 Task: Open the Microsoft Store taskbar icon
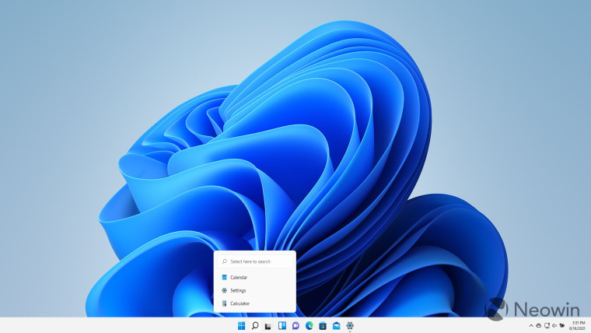coord(323,325)
